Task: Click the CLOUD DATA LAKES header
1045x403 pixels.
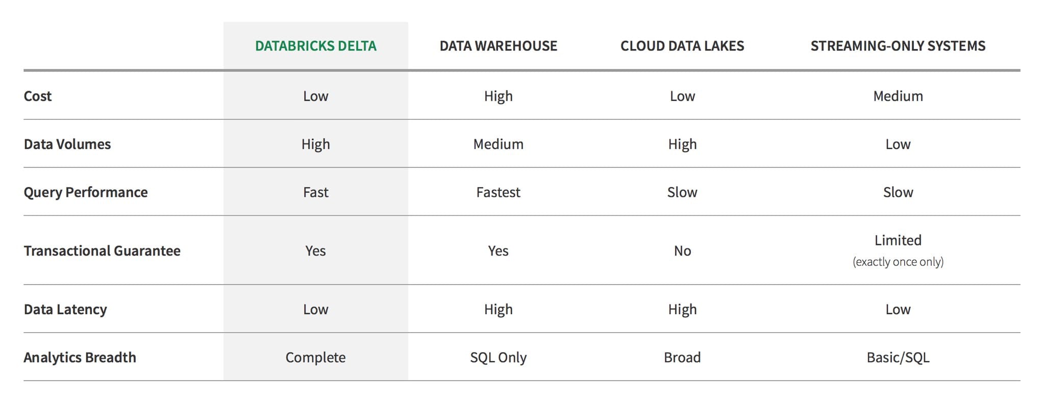Action: [682, 46]
